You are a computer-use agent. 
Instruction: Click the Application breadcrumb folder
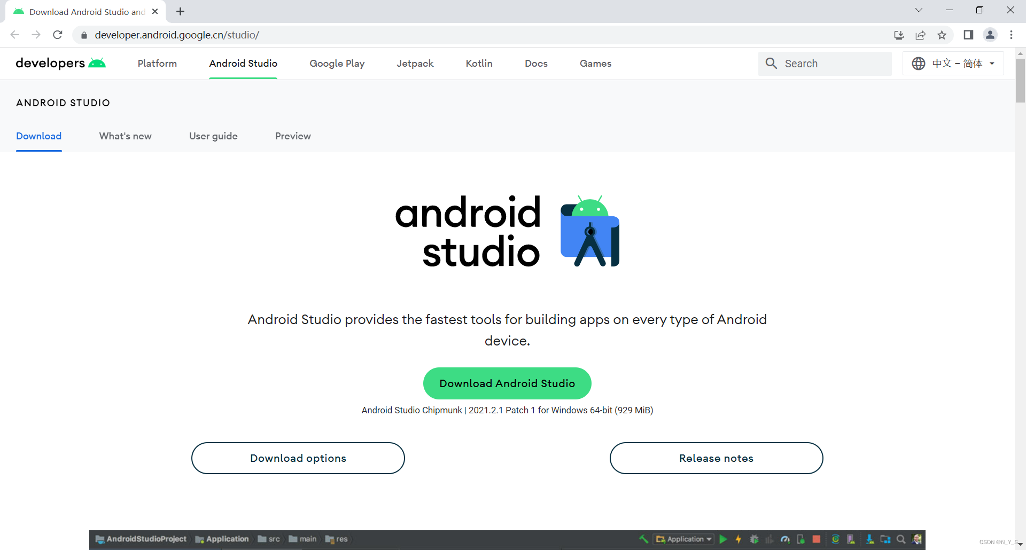222,539
